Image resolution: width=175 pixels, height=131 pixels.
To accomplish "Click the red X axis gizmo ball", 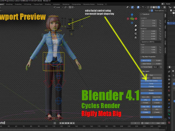I will [x=136, y=19].
